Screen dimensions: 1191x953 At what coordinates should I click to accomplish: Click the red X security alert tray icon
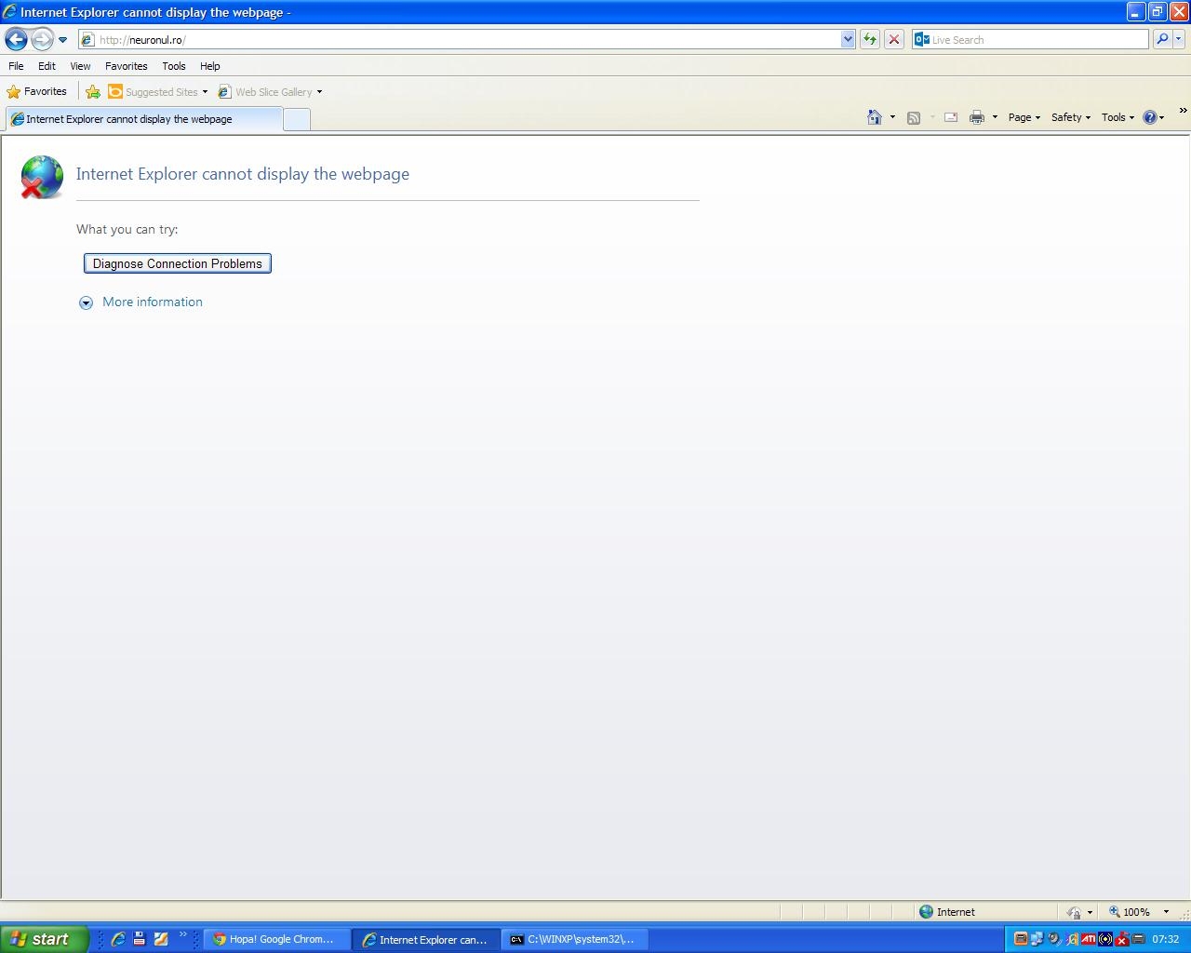tap(1121, 939)
